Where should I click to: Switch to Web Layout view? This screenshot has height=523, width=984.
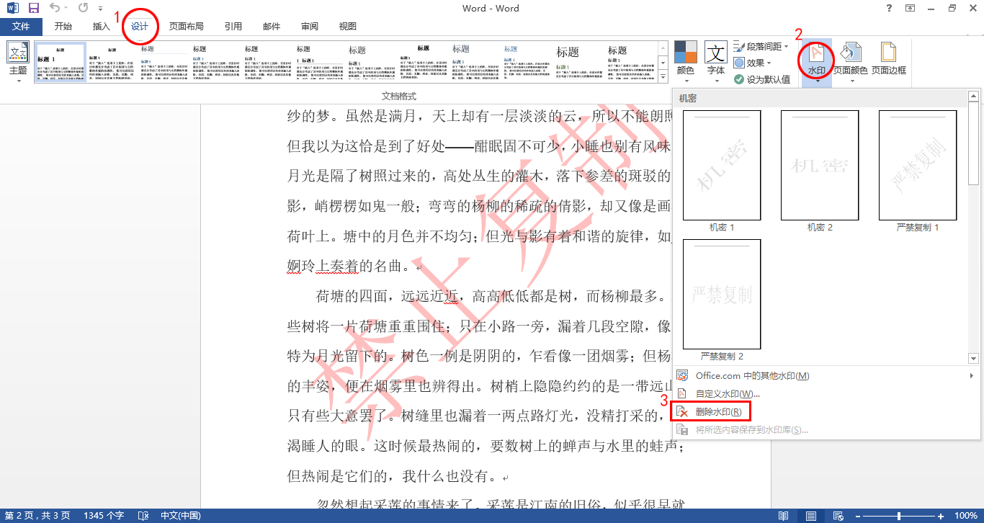pyautogui.click(x=838, y=516)
